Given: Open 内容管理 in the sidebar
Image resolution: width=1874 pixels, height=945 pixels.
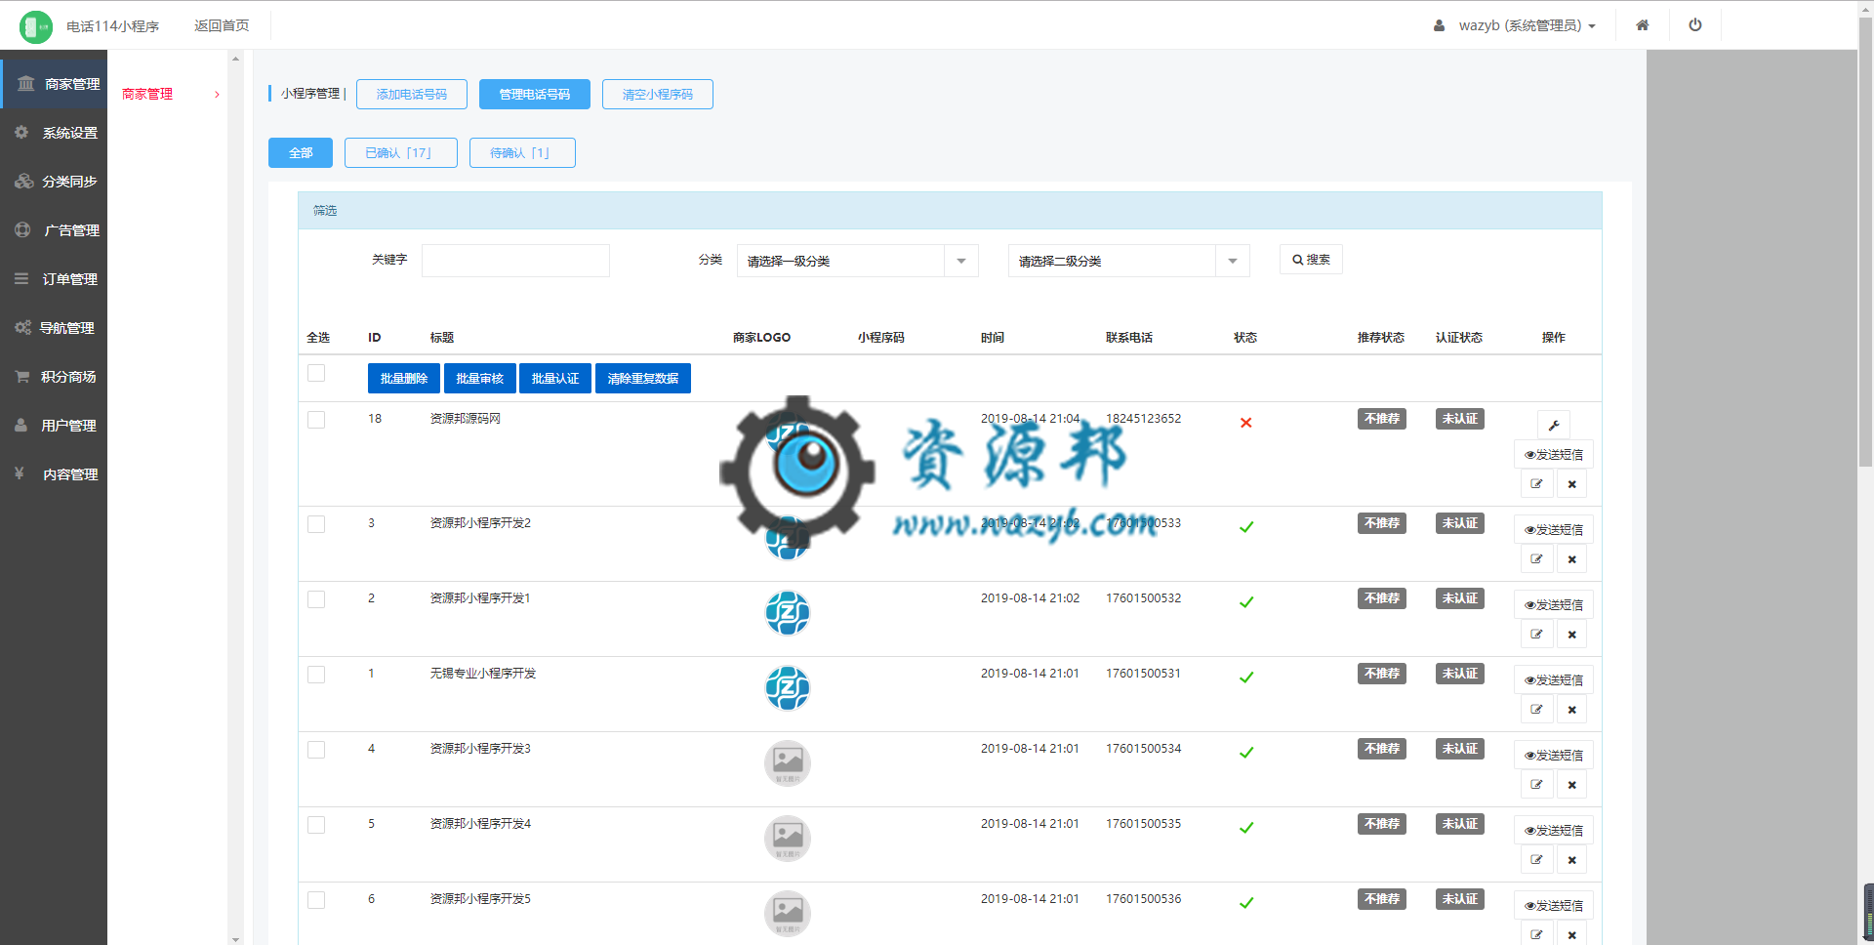Looking at the screenshot, I should point(54,474).
